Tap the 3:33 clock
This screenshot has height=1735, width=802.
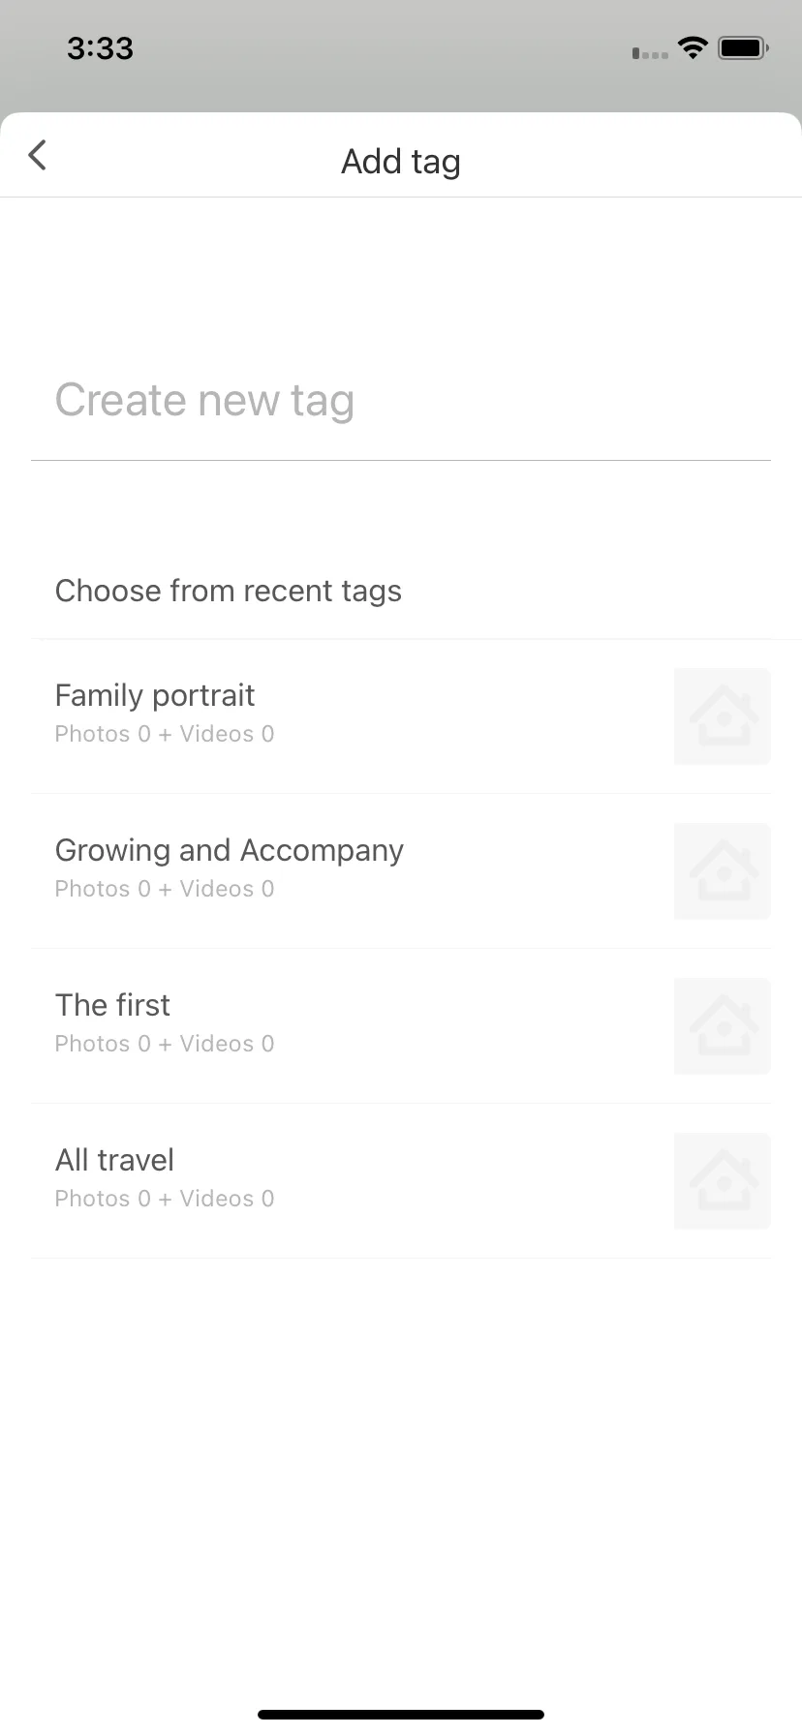click(x=100, y=48)
